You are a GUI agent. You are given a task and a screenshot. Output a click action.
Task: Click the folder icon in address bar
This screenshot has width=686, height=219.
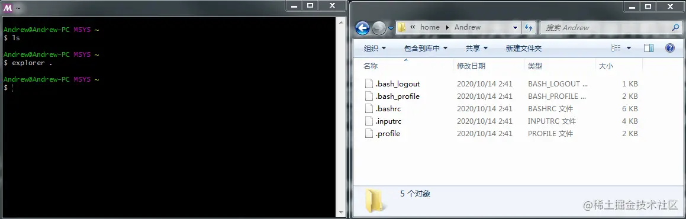(x=402, y=27)
